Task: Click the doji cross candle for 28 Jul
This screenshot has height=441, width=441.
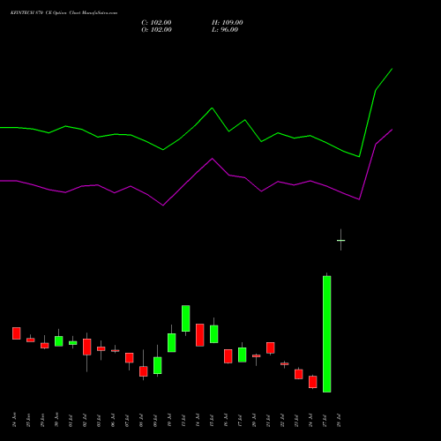Action: click(x=341, y=240)
